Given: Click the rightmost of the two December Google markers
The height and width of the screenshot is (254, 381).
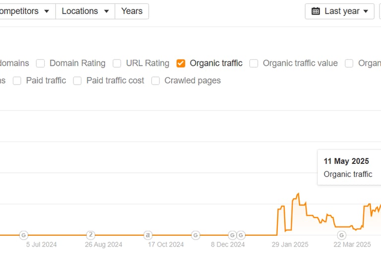Looking at the screenshot, I should click(x=241, y=235).
